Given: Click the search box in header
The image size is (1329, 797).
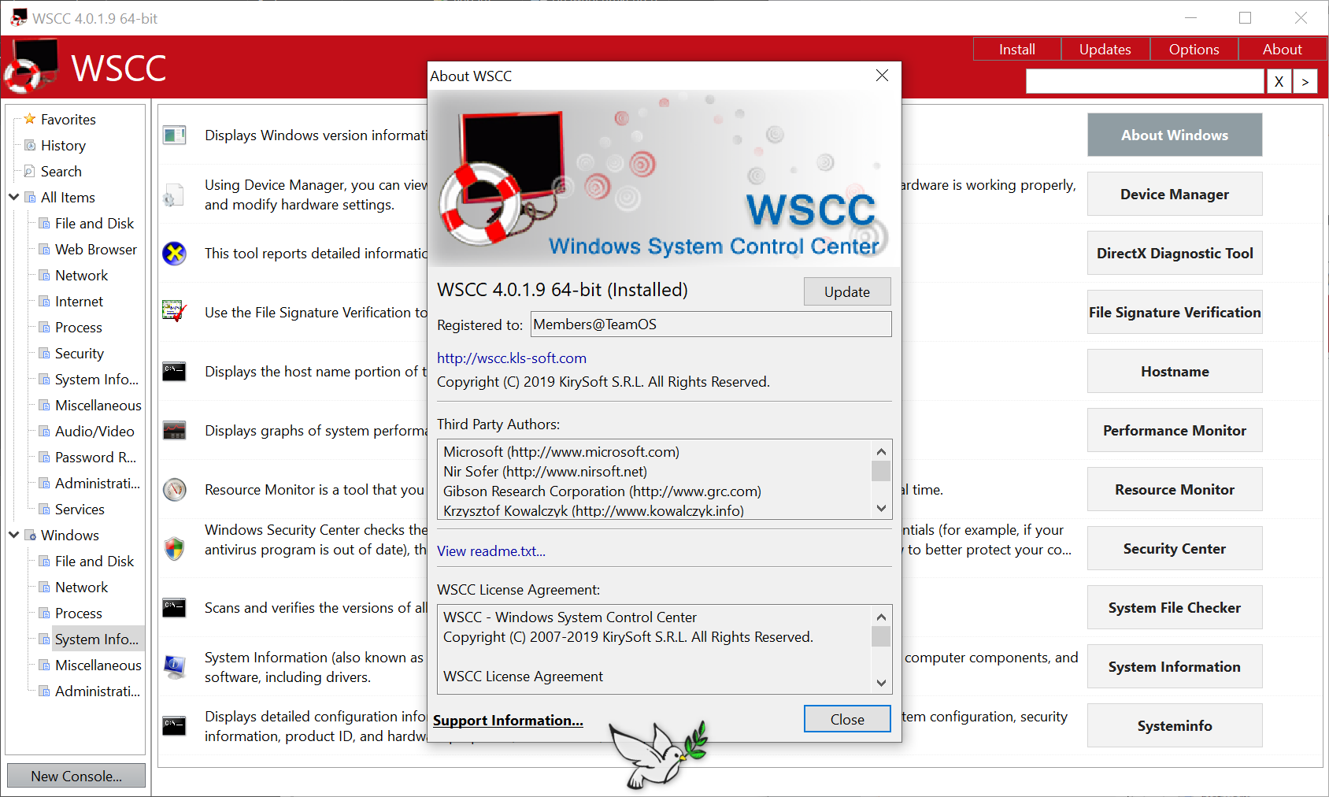Looking at the screenshot, I should tap(1145, 81).
